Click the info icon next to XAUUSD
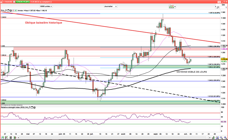 pyautogui.click(x=14, y=2)
